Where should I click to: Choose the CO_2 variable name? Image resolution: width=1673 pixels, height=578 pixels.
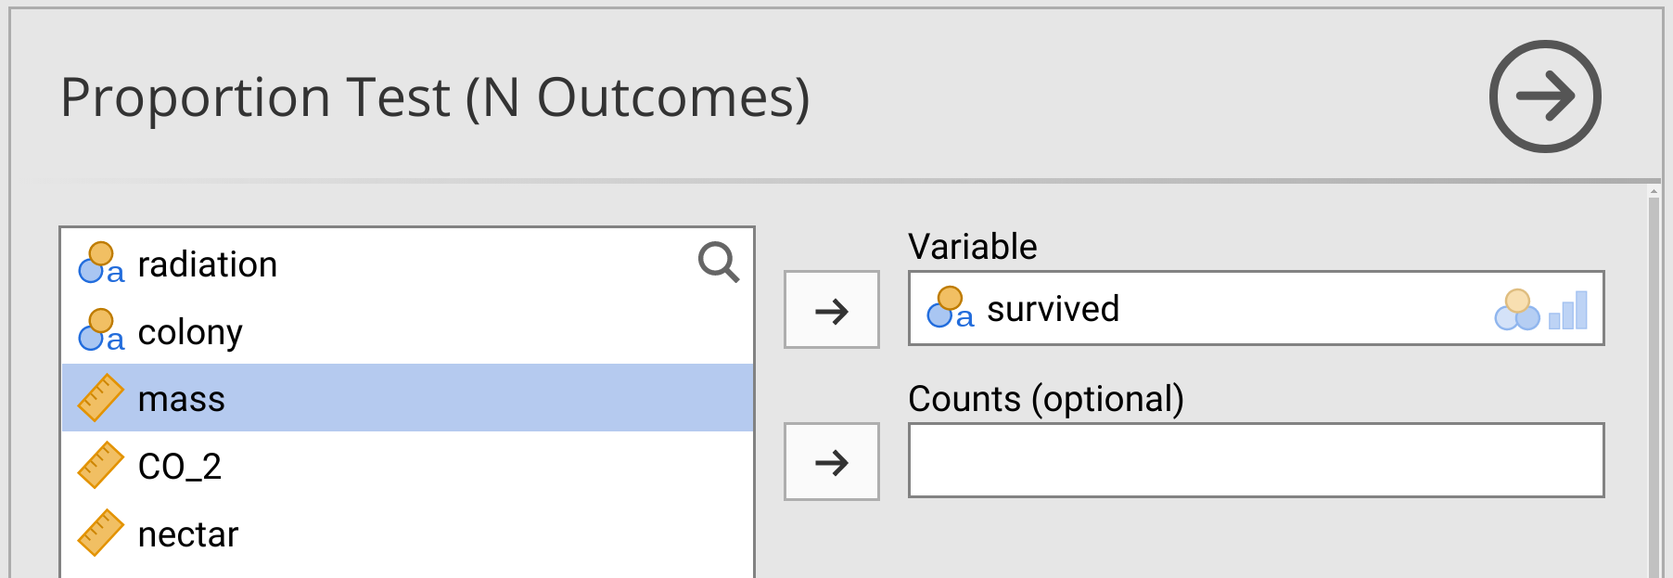click(x=180, y=467)
